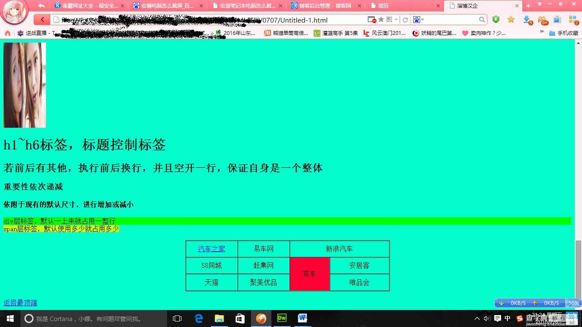Image resolution: width=582 pixels, height=327 pixels.
Task: Open the 逆战直播 bookmark
Action: [x=35, y=33]
